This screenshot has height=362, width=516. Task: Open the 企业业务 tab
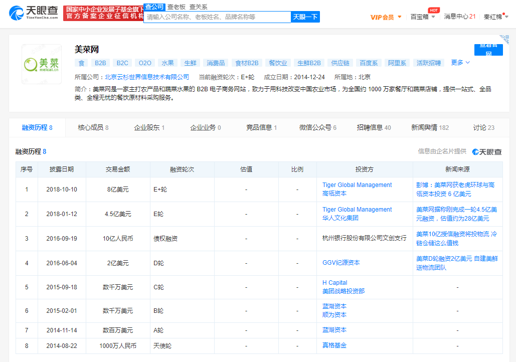tap(206, 128)
